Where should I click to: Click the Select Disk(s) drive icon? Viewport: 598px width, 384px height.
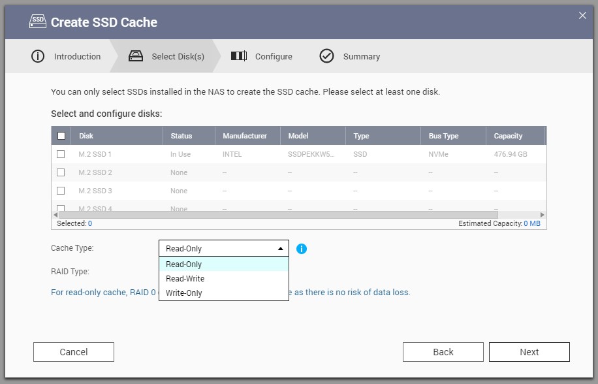pyautogui.click(x=136, y=56)
